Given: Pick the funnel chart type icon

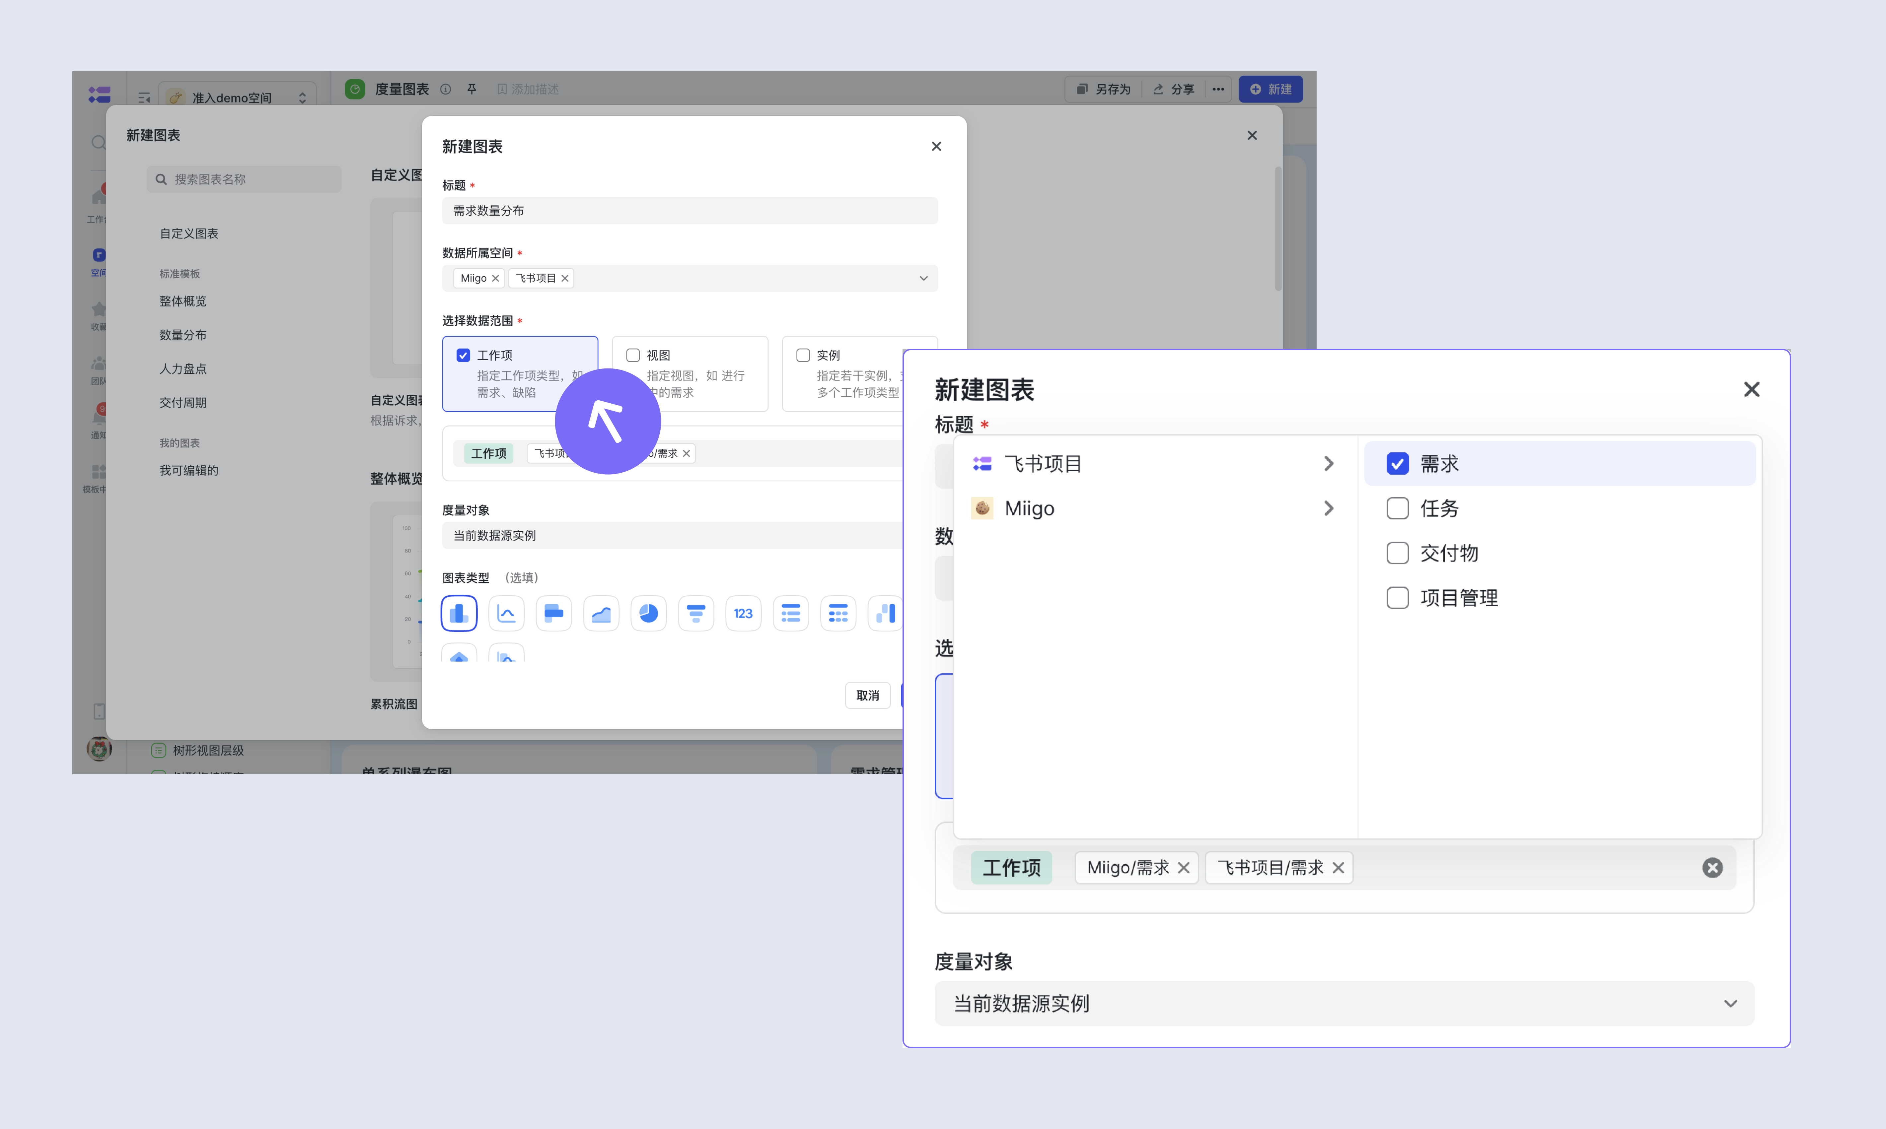Looking at the screenshot, I should tap(696, 613).
